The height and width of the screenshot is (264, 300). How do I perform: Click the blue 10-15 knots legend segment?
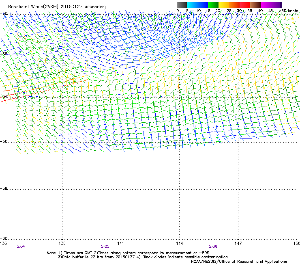coord(203,5)
